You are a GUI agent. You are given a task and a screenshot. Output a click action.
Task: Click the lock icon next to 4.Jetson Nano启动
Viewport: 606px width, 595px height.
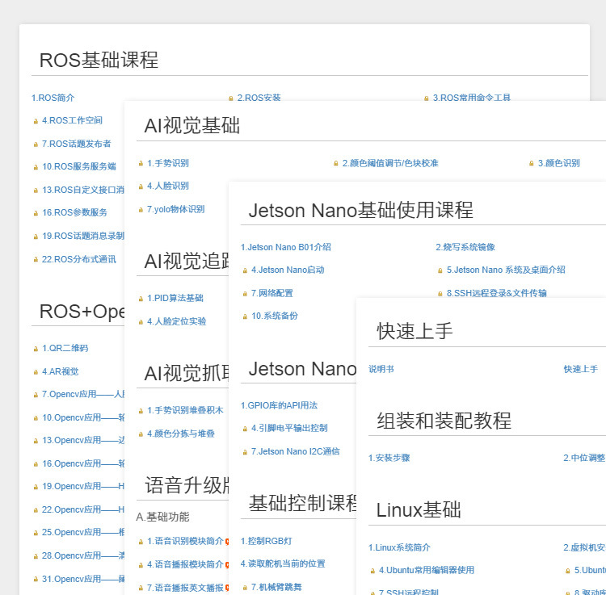245,270
